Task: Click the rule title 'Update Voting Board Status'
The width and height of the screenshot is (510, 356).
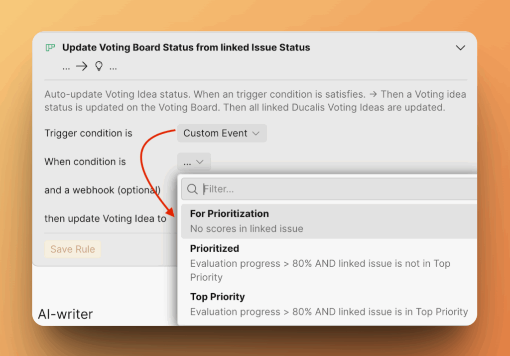Action: pos(186,47)
